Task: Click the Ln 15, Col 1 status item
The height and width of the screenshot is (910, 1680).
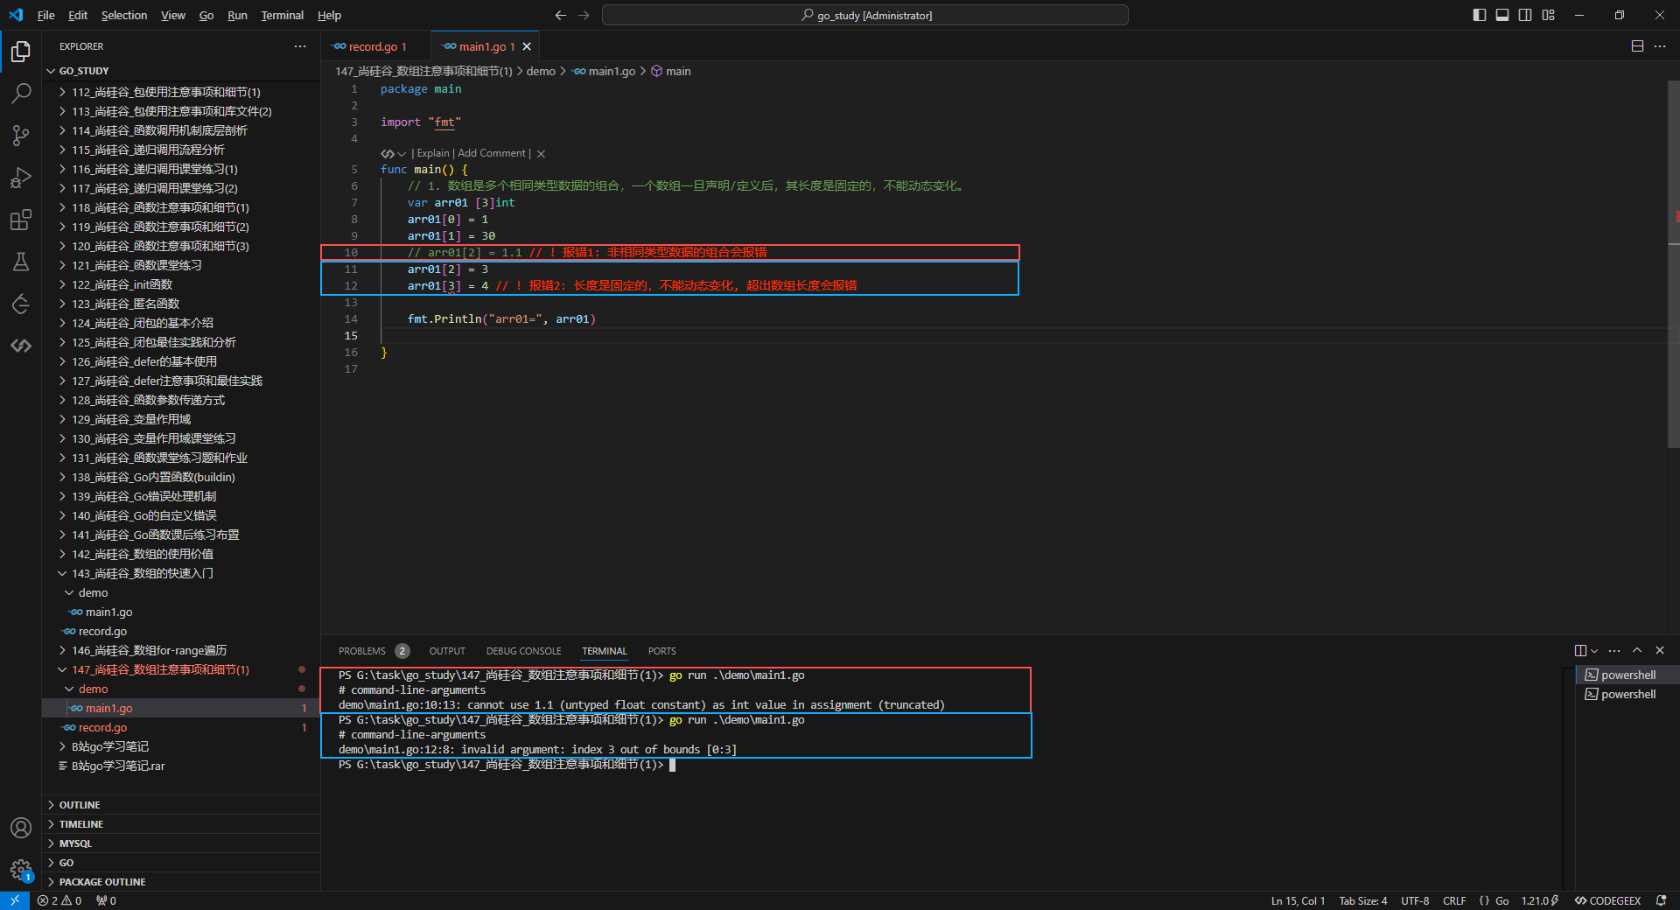Action: (1298, 900)
